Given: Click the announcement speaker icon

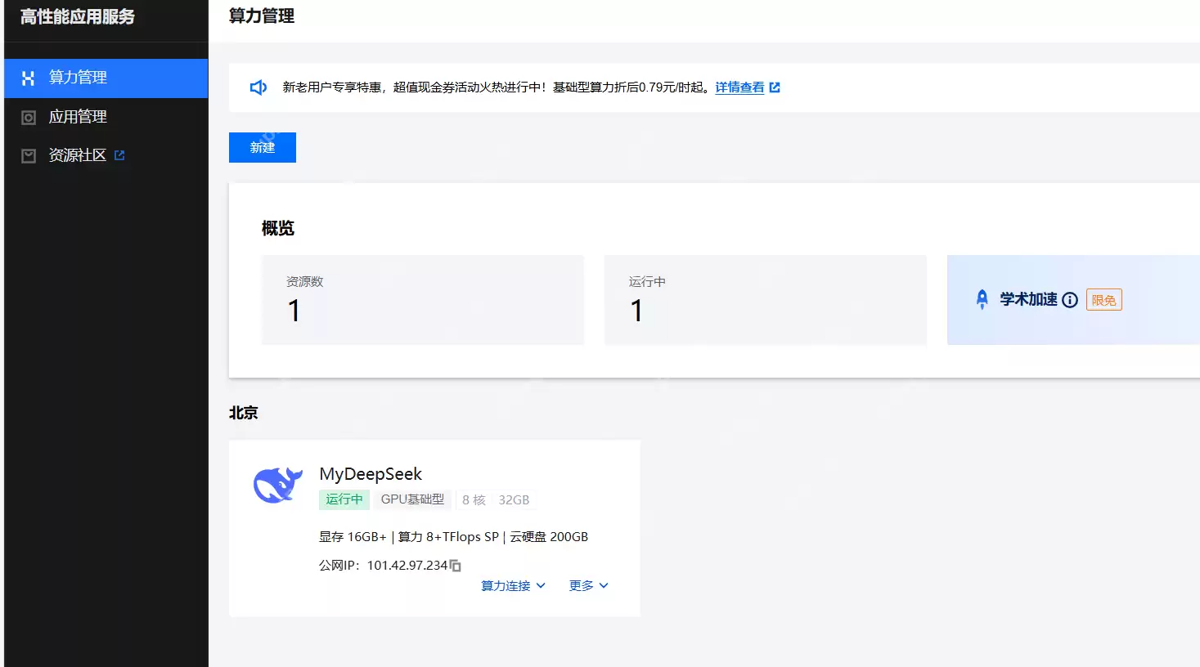Looking at the screenshot, I should (x=258, y=87).
